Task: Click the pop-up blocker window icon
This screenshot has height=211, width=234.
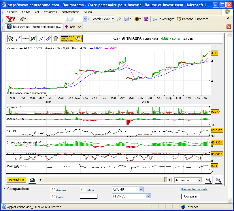Action: point(127,19)
